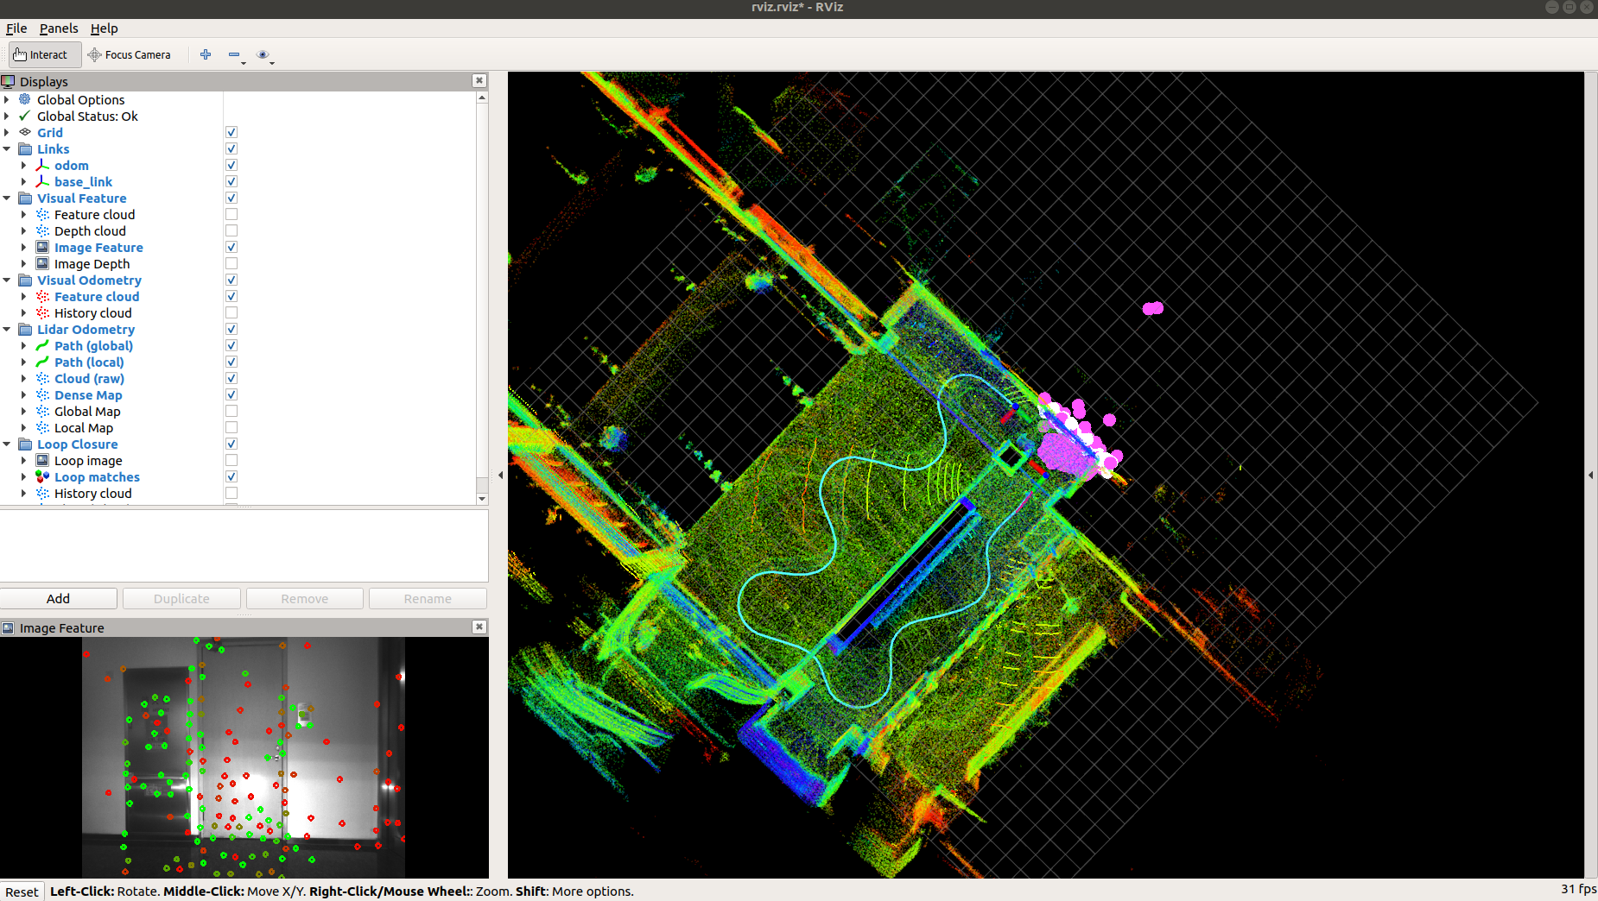Select the Global Status: Ok row
This screenshot has height=901, width=1598.
87,116
